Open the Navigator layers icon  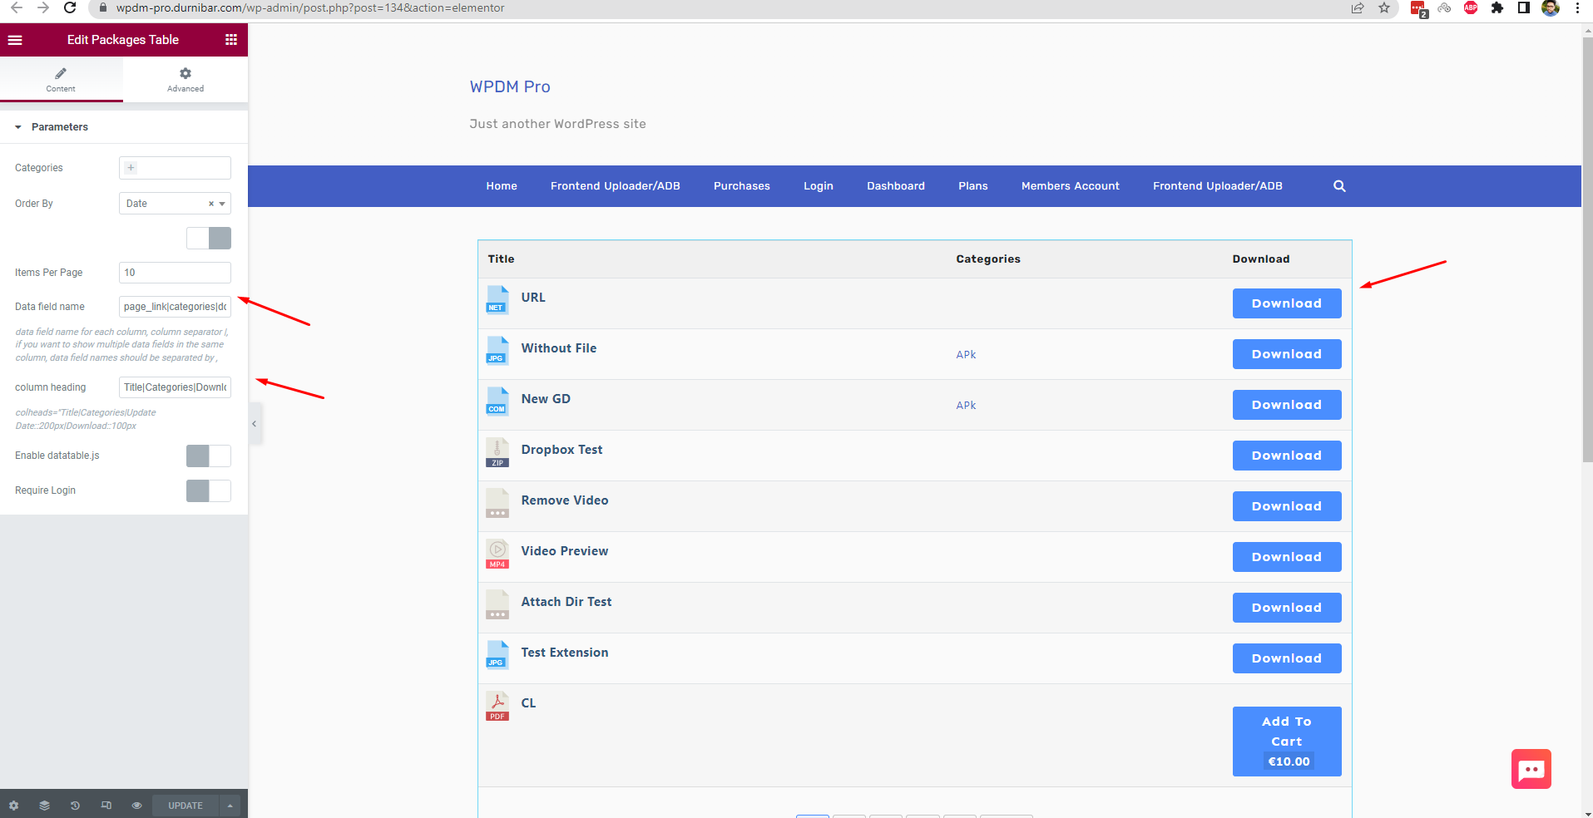tap(45, 806)
